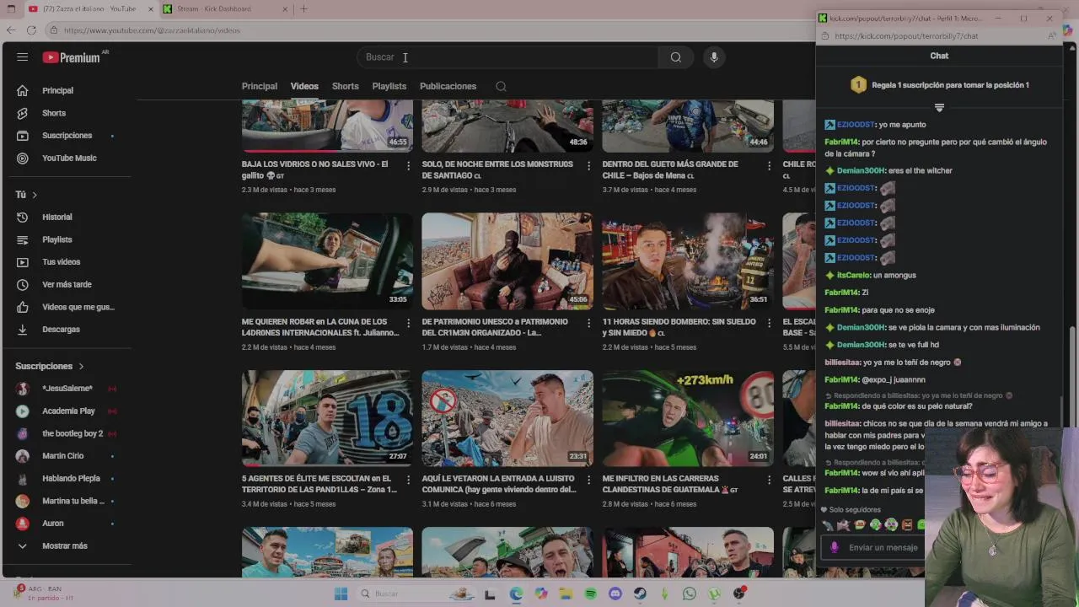1079x607 pixels.
Task: Open Windows Start menu
Action: click(341, 594)
